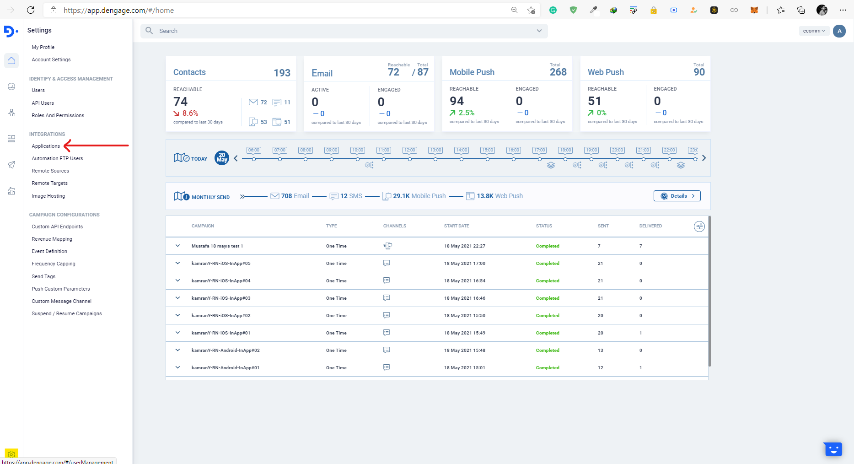This screenshot has width=854, height=464.
Task: Select Roles And Permissions menu item
Action: coord(58,115)
